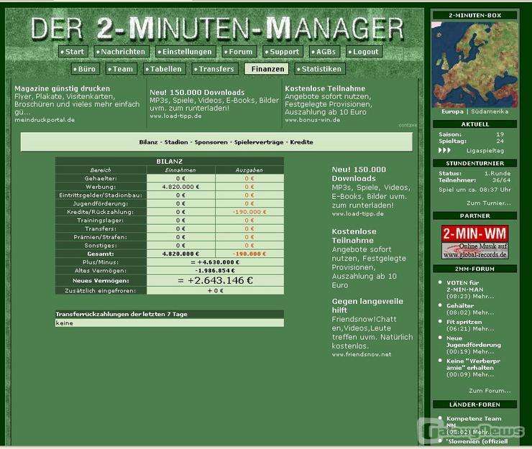Click the 2-MIN-WM partner banner
The width and height of the screenshot is (532, 449).
tap(474, 233)
